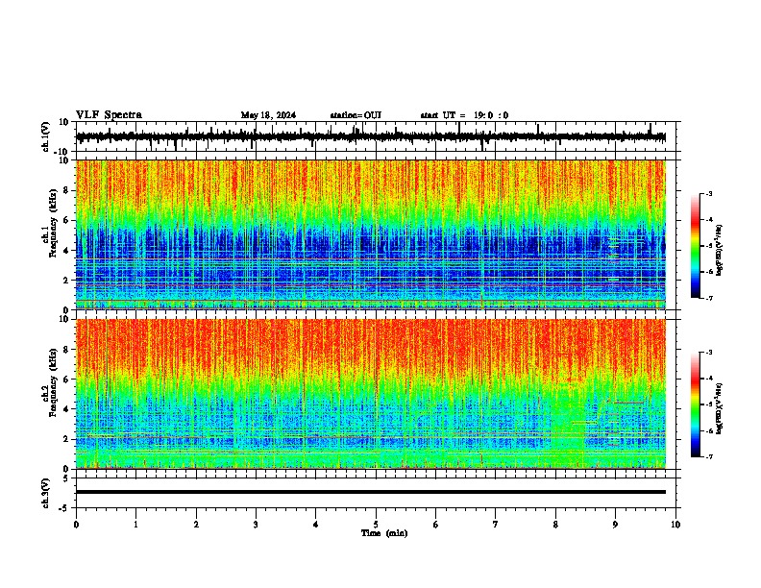Image resolution: width=761 pixels, height=588 pixels.
Task: Click the ch.1 colorbar legend text
Action: coord(720,250)
